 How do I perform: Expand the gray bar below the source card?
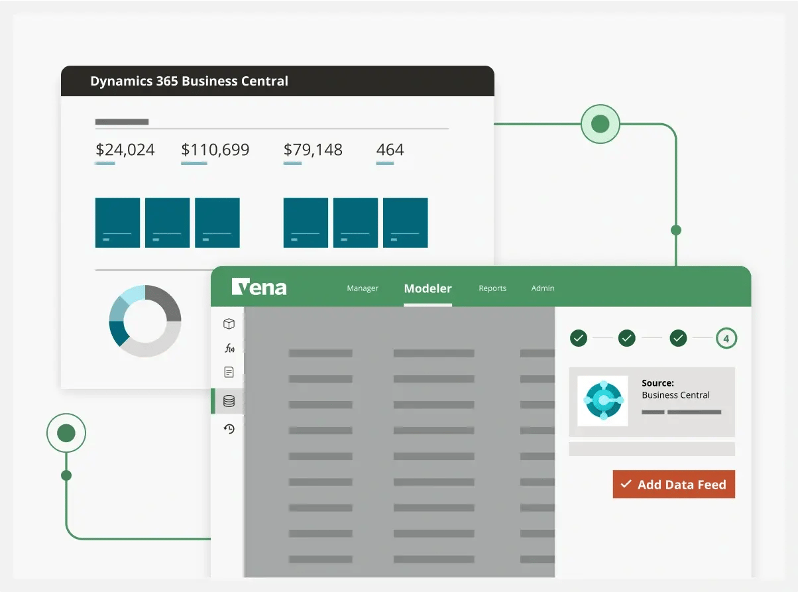click(652, 449)
